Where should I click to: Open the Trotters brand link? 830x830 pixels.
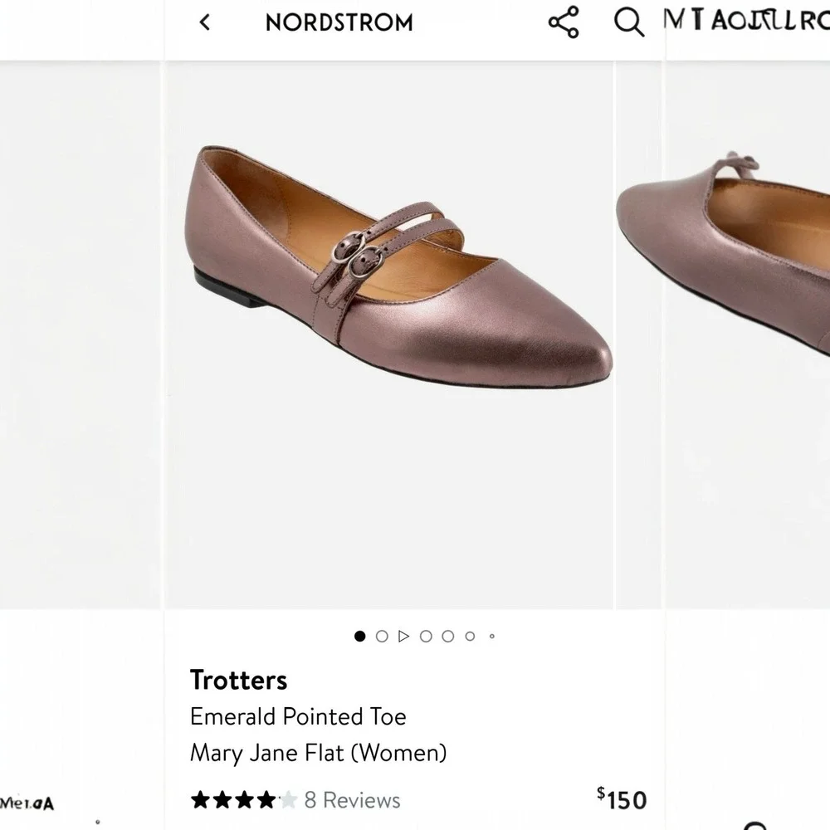pyautogui.click(x=239, y=681)
